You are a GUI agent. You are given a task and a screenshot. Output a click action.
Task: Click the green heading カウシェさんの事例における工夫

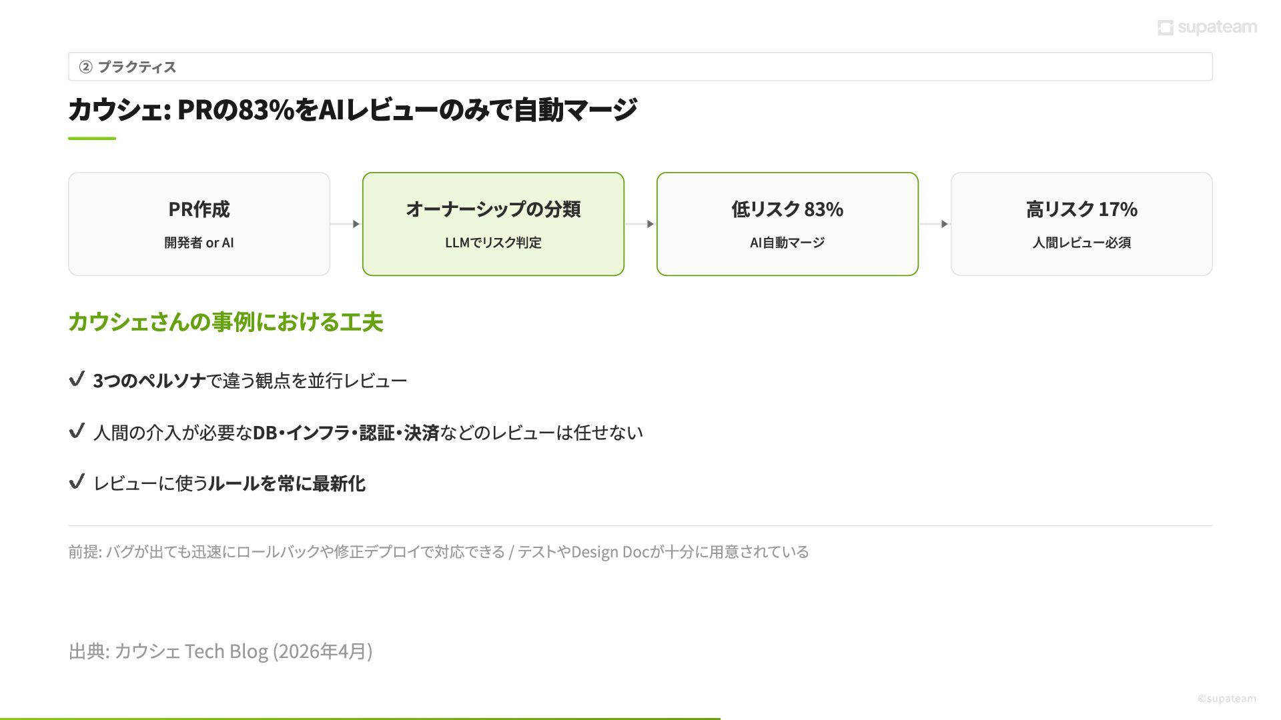click(x=226, y=322)
